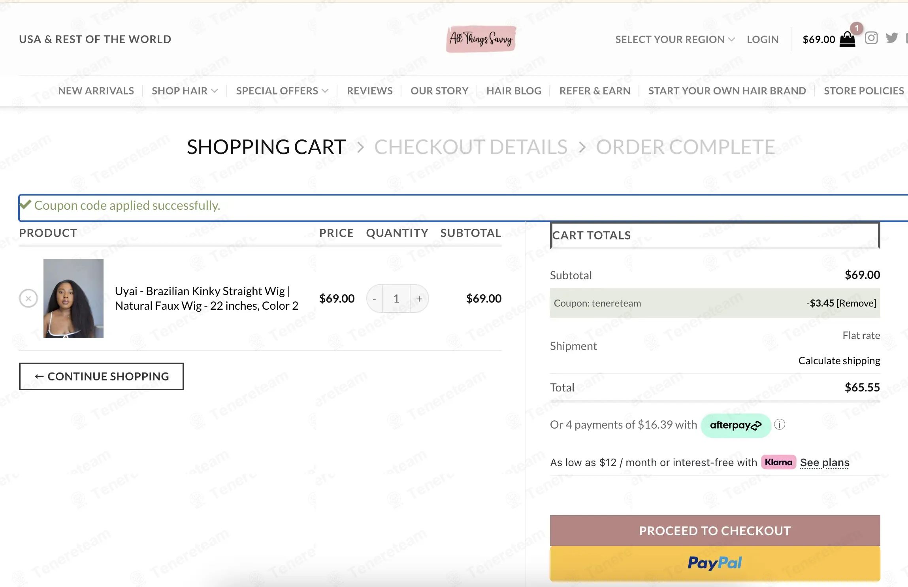The image size is (908, 587).
Task: Click the Afterpay badge
Action: [736, 425]
